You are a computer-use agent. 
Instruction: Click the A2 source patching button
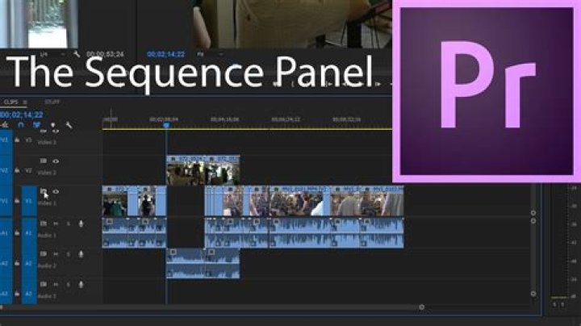pos(29,263)
